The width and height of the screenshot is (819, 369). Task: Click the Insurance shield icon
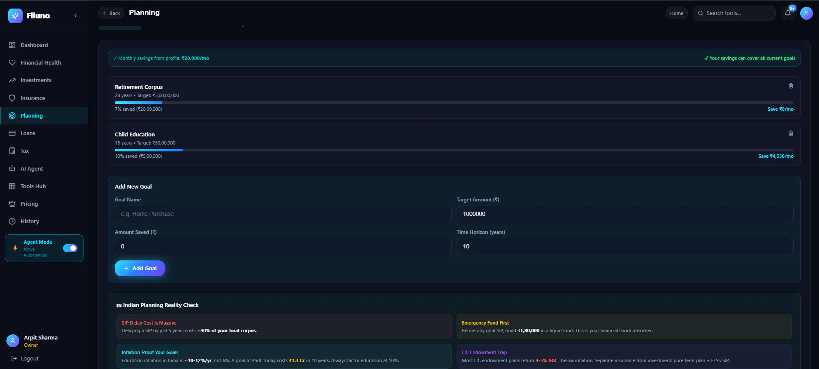click(12, 98)
